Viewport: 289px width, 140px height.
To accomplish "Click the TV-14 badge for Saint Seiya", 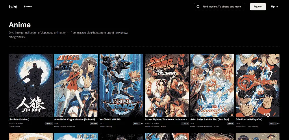I will [230, 124].
